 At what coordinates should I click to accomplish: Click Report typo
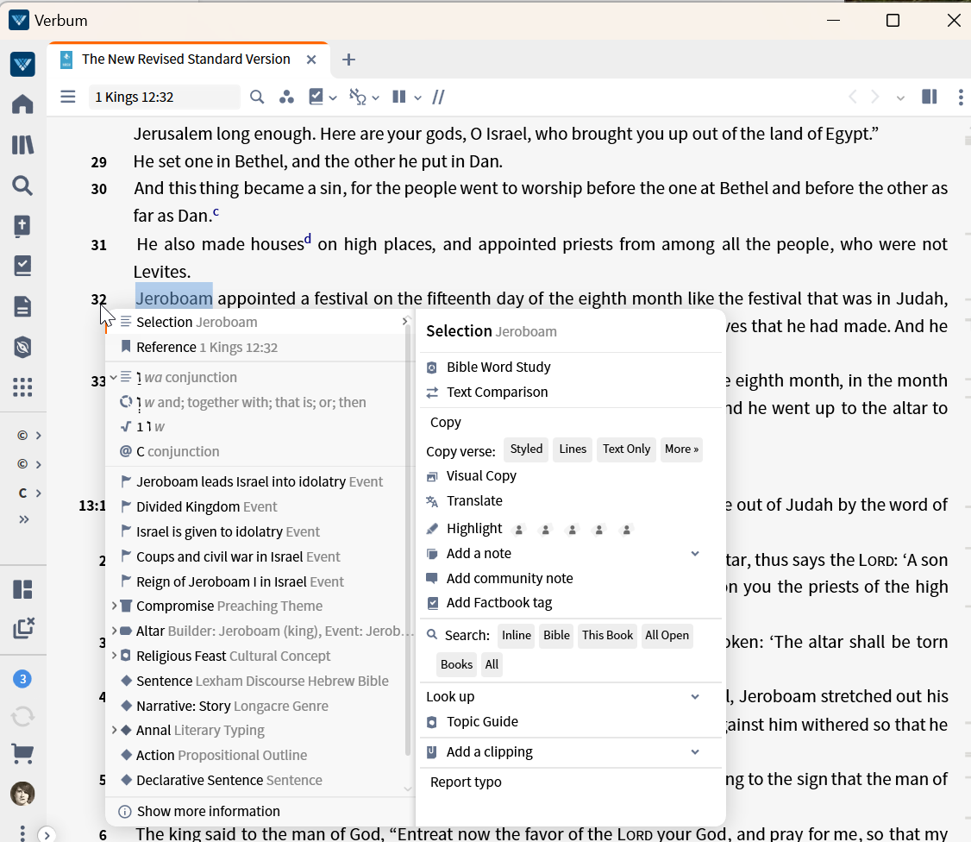pos(466,782)
